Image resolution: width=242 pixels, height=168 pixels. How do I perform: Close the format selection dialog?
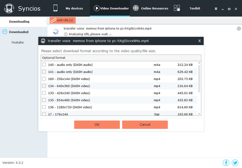(x=200, y=41)
